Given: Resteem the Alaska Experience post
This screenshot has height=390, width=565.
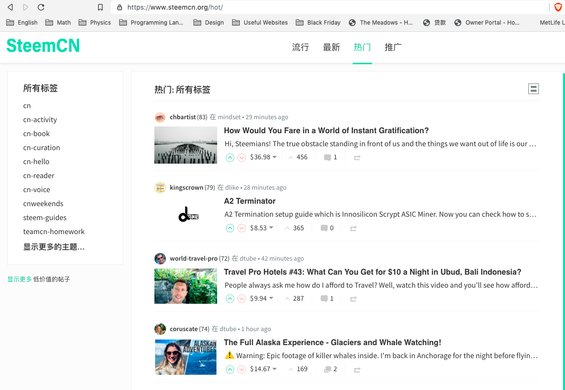Looking at the screenshot, I should (357, 369).
